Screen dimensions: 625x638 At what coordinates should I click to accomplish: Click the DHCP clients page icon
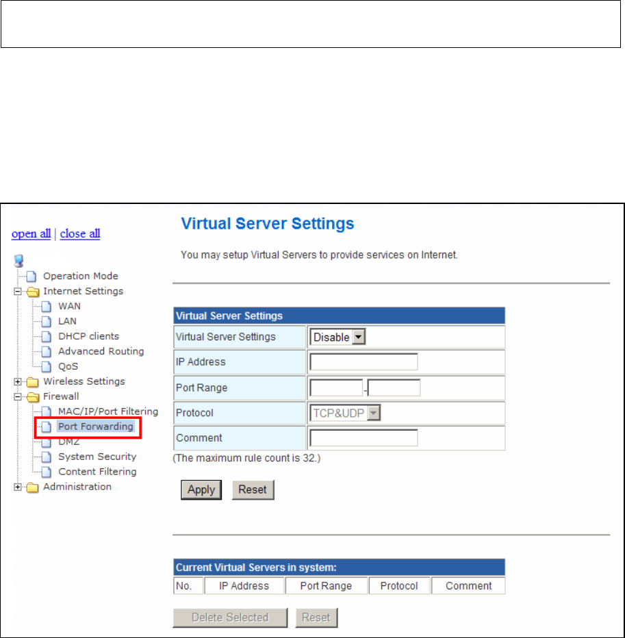pyautogui.click(x=47, y=337)
